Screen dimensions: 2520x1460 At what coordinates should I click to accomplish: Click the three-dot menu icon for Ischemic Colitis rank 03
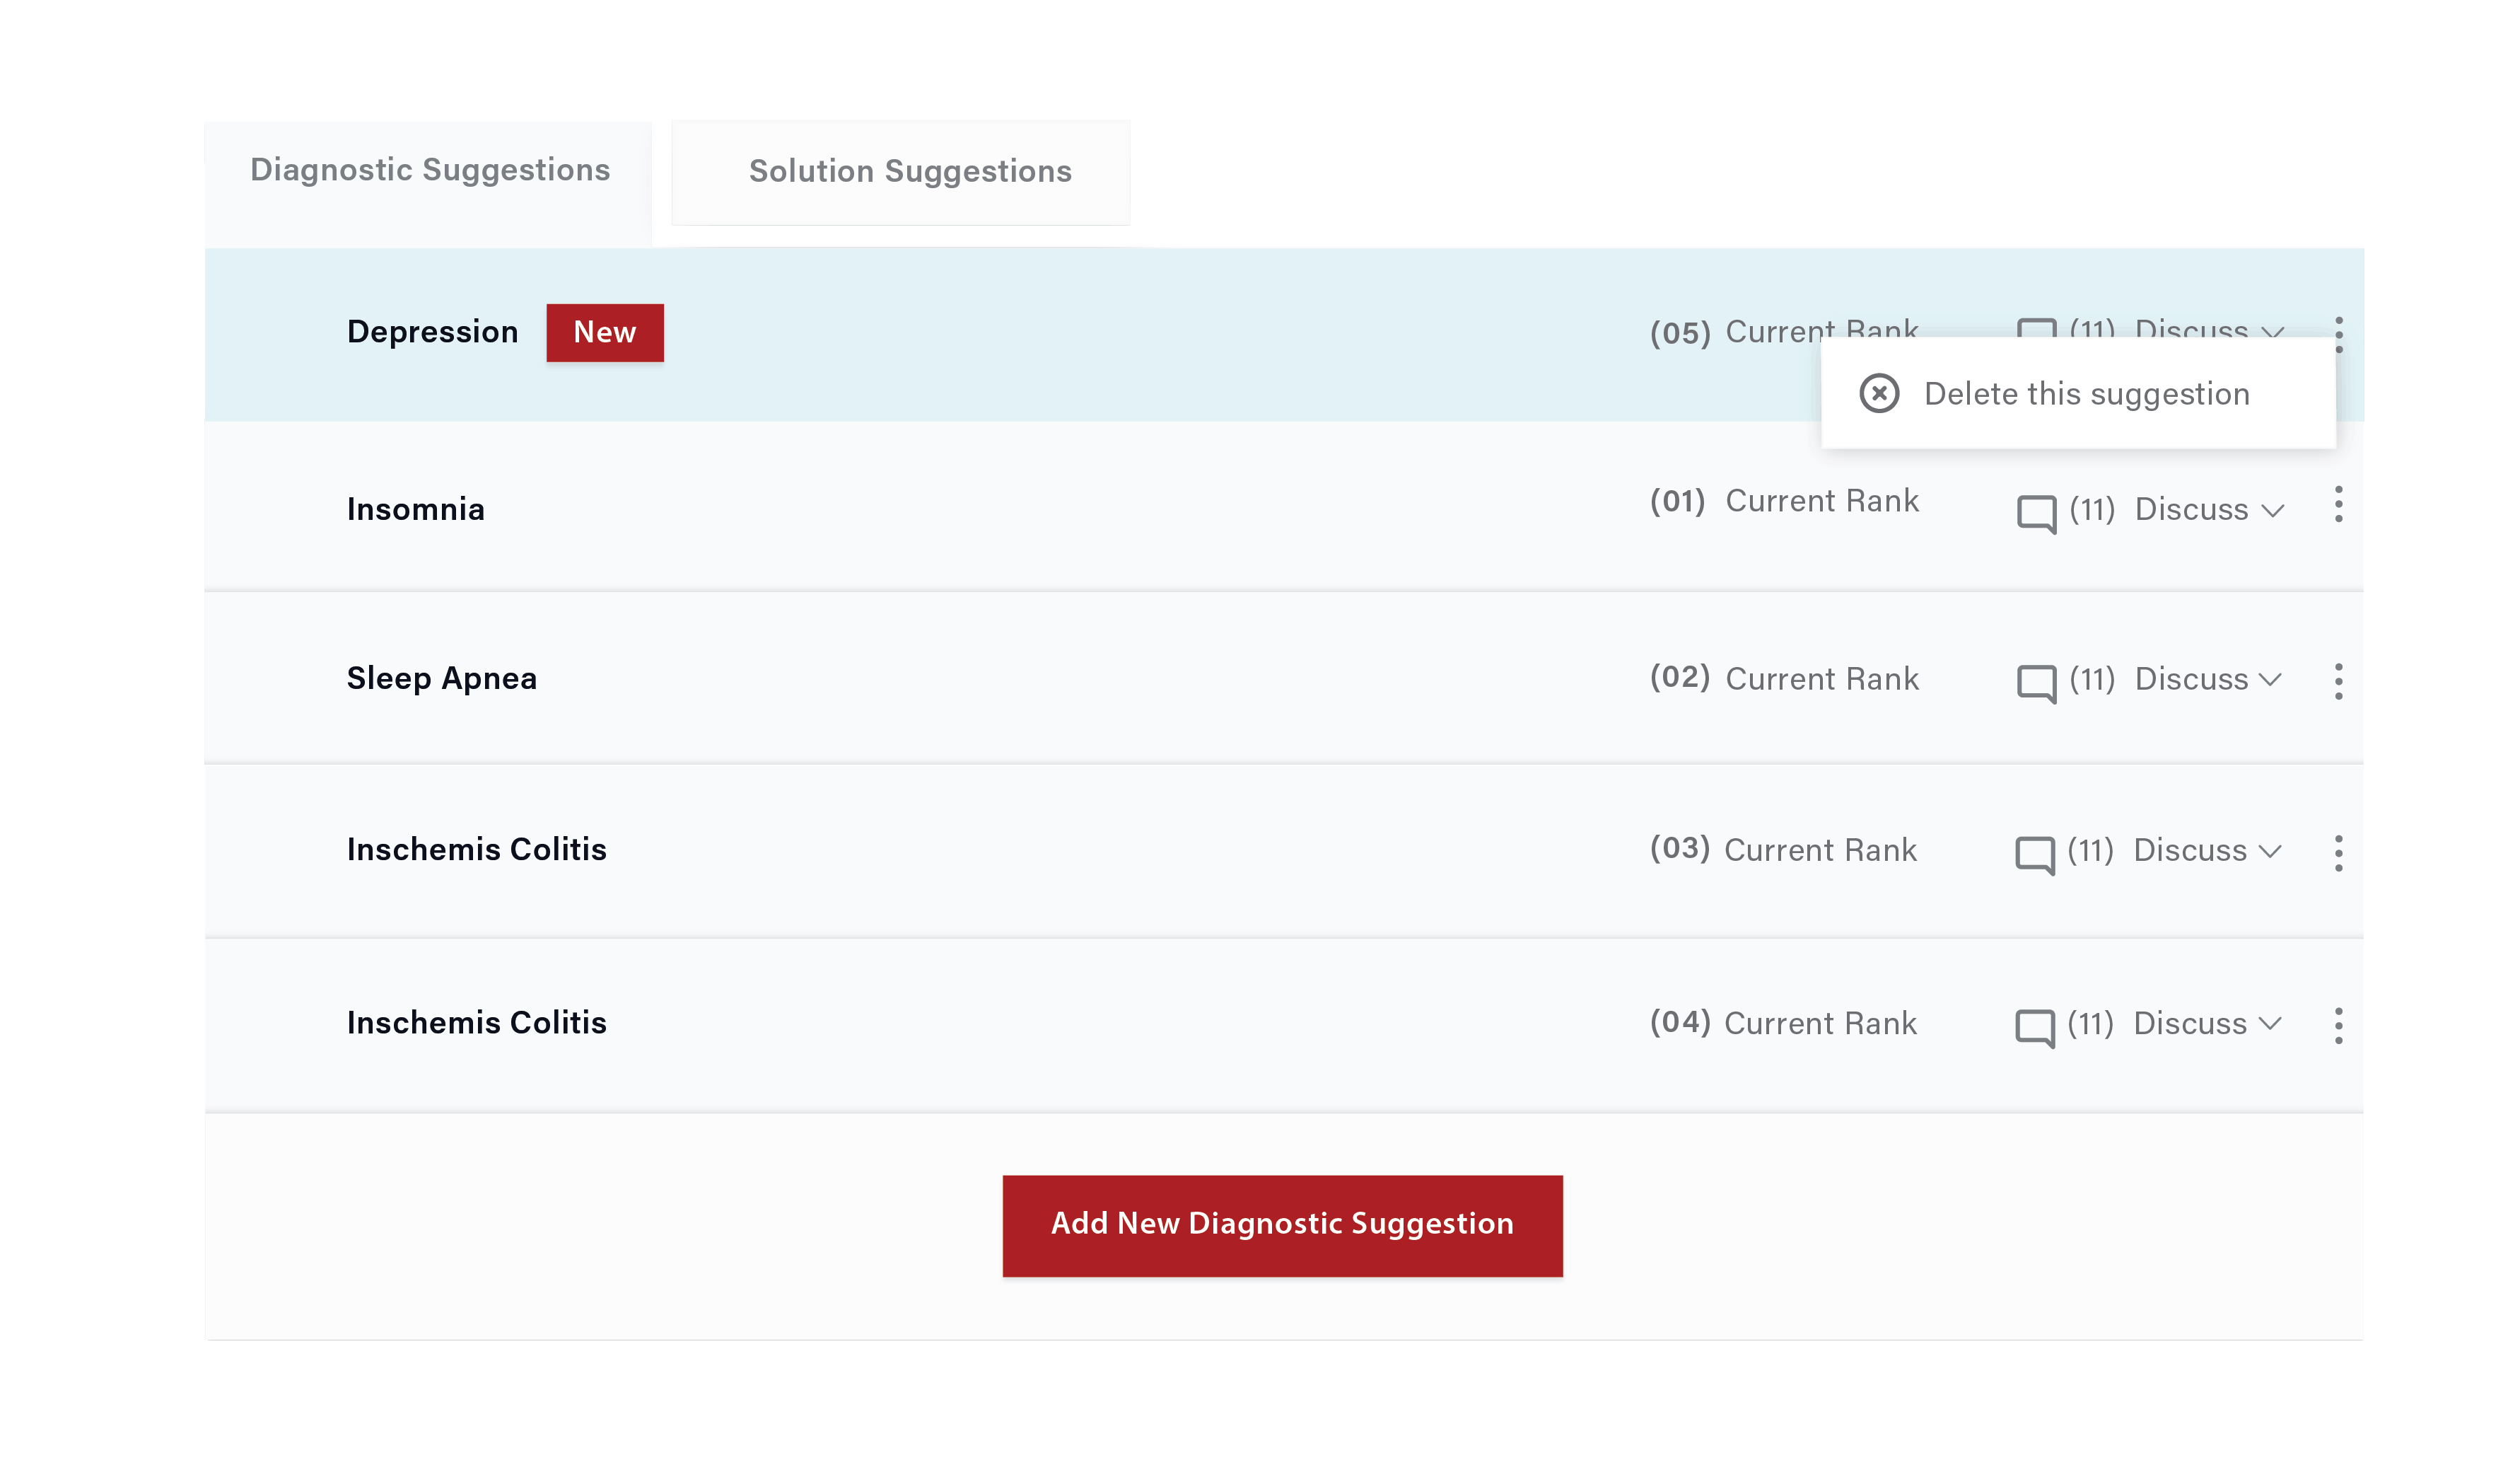click(x=2340, y=852)
